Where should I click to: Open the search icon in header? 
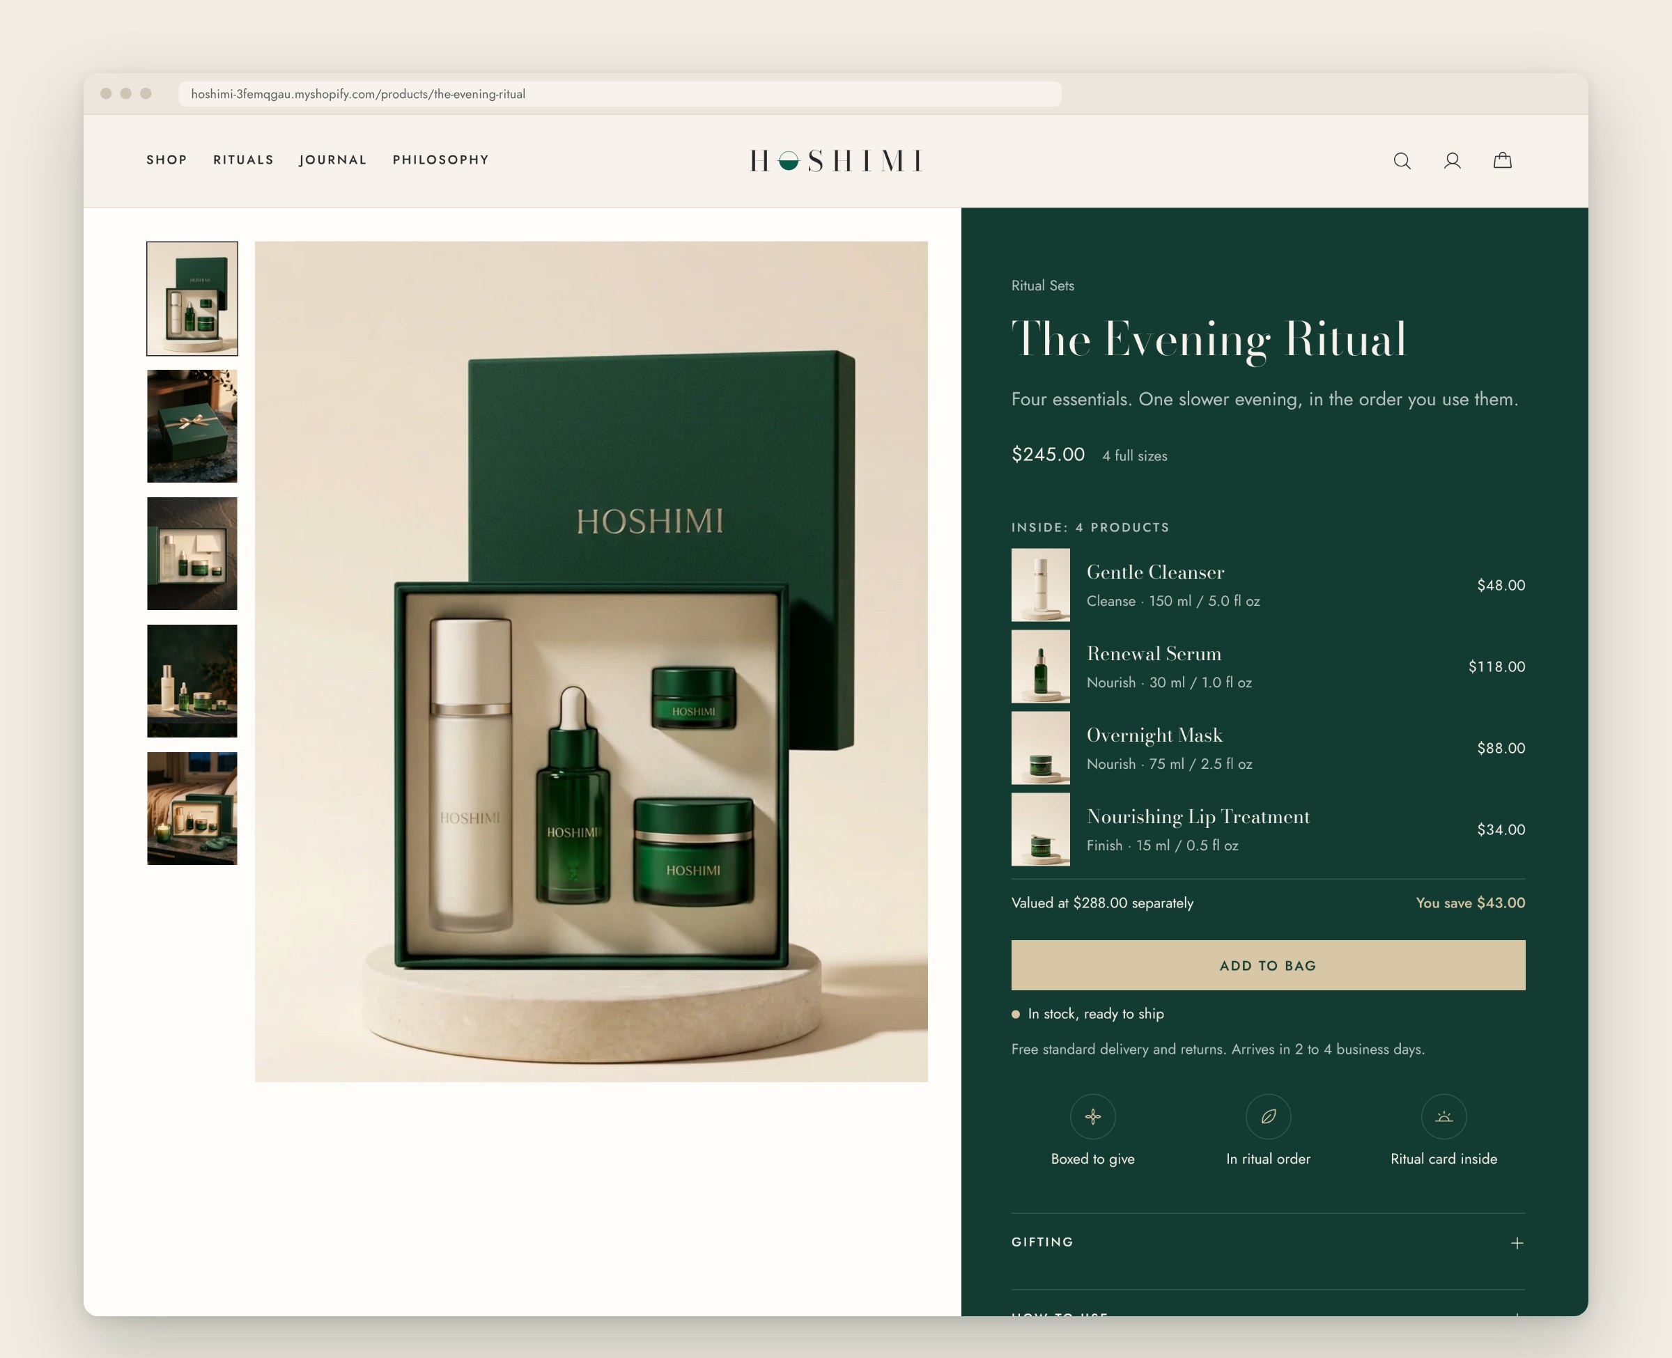click(1402, 160)
